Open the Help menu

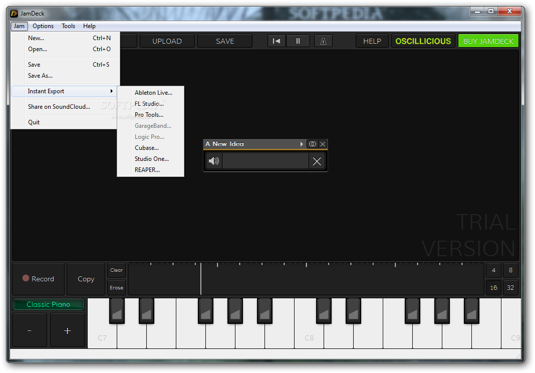[89, 26]
